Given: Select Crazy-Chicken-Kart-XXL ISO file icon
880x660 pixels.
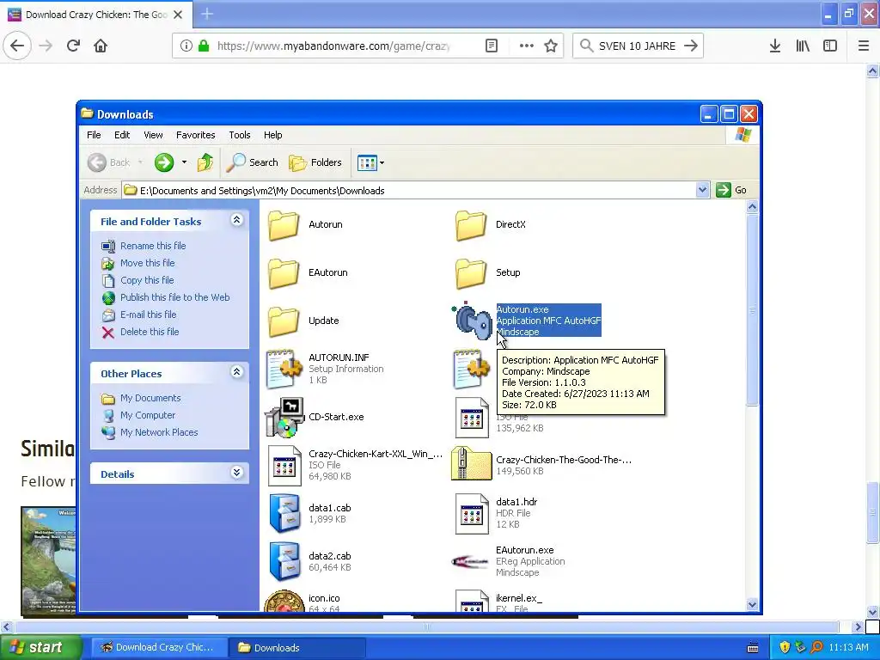Looking at the screenshot, I should tap(284, 466).
